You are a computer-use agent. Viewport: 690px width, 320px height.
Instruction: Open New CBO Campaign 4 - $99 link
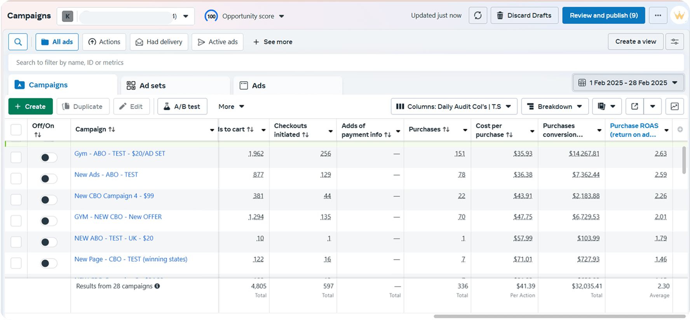coord(114,196)
